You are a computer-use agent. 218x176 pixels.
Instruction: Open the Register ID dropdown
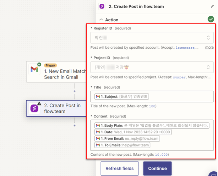pos(152,38)
